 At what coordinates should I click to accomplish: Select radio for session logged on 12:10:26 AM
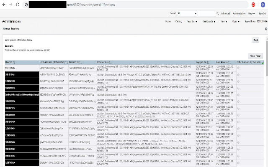pyautogui.click(x=238, y=75)
